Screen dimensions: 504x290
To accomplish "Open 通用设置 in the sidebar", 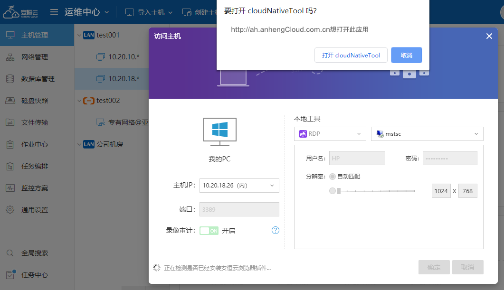I will point(37,210).
